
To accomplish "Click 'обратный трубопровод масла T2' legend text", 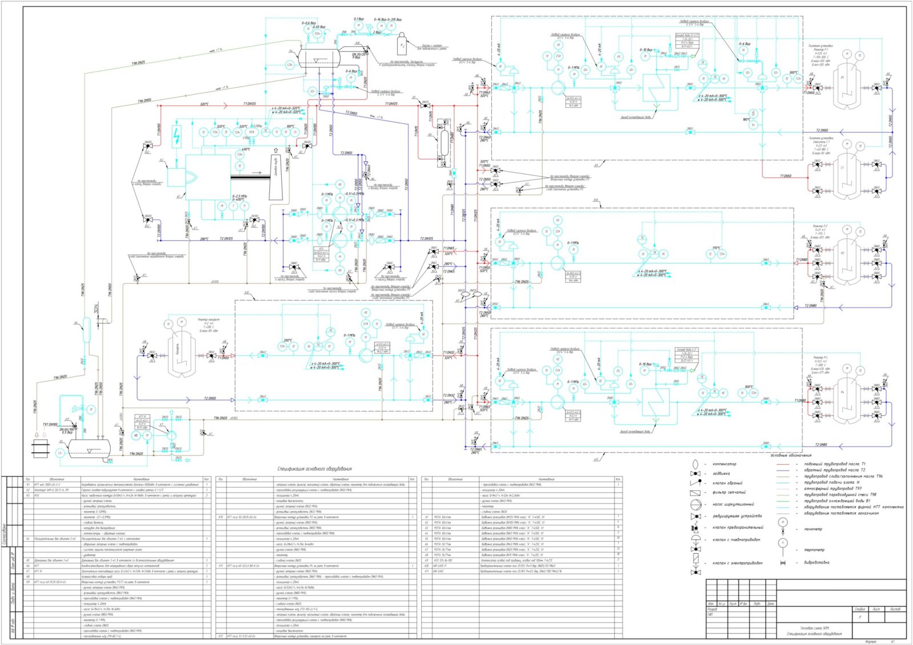I will tap(835, 470).
